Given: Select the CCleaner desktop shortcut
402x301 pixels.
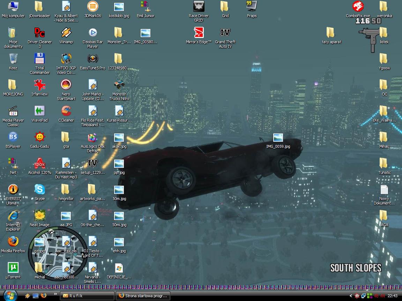Looking at the screenshot, I should pyautogui.click(x=66, y=111).
